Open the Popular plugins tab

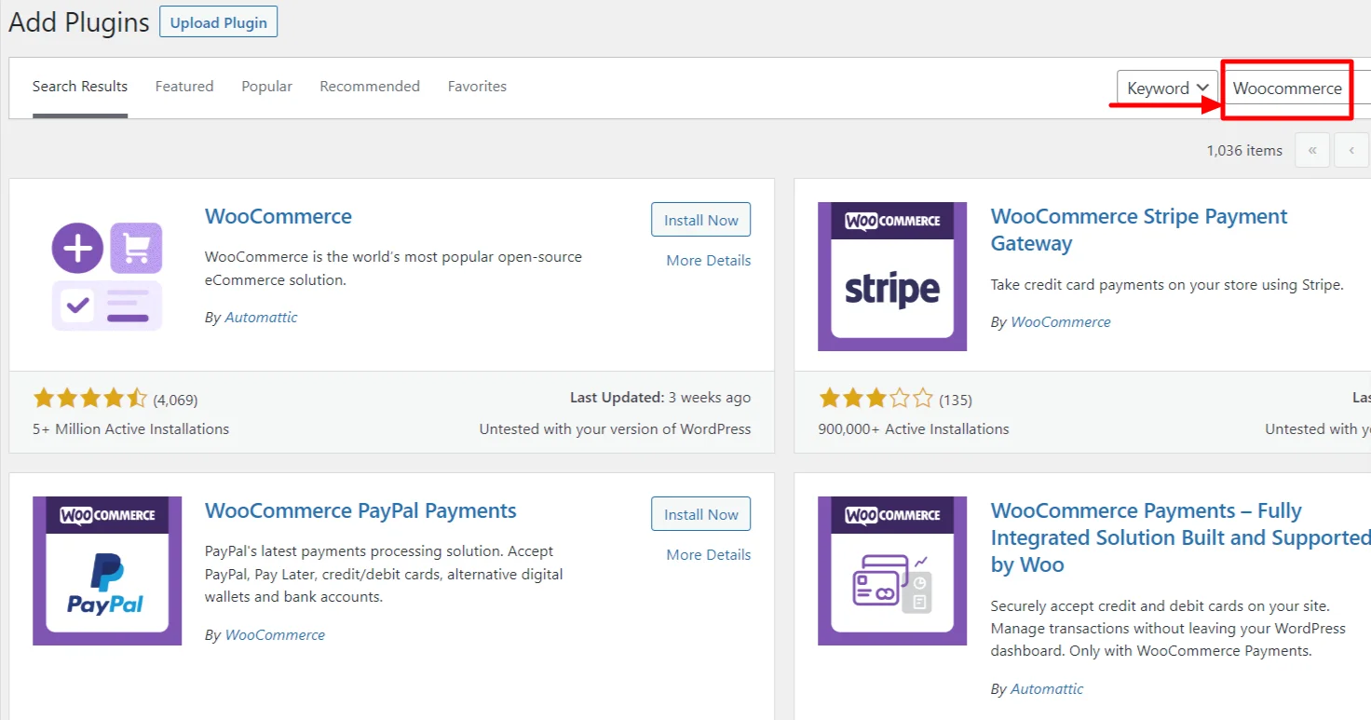coord(266,87)
